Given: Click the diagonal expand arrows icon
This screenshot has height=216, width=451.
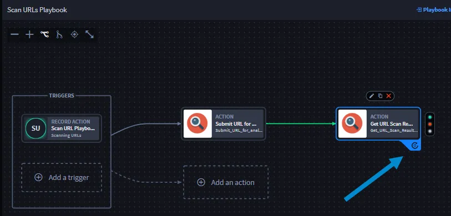Looking at the screenshot, I should point(90,34).
